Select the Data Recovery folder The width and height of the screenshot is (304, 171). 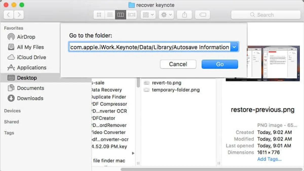[x=107, y=90]
